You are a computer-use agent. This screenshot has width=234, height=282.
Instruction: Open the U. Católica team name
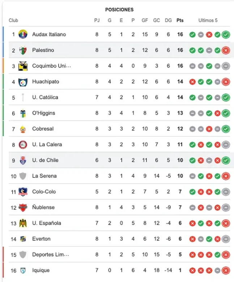point(45,97)
